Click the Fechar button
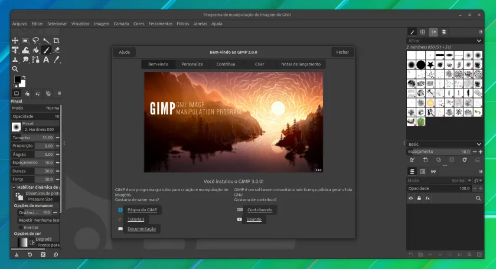 (342, 52)
